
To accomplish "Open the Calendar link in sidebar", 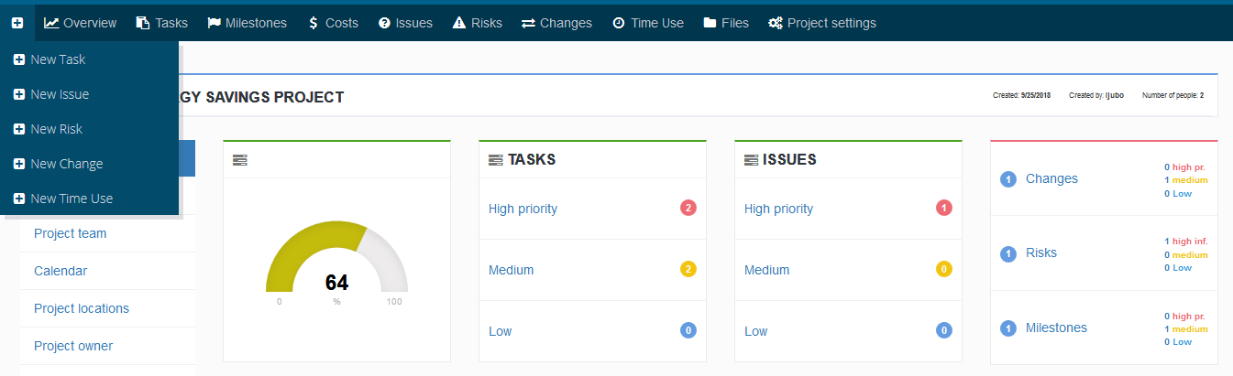I will [61, 271].
